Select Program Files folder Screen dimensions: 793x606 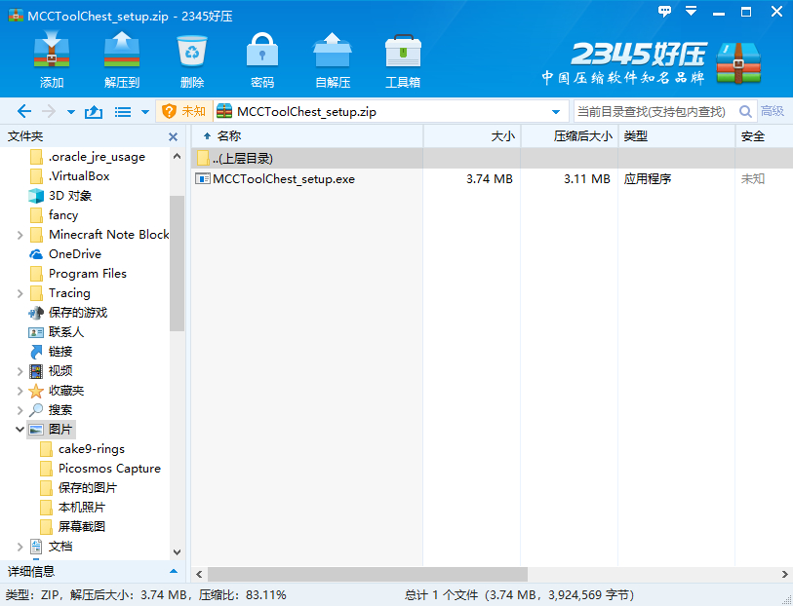pyautogui.click(x=88, y=274)
